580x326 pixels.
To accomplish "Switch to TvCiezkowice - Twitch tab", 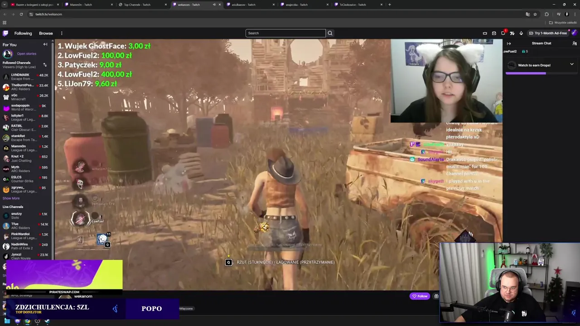I will click(359, 5).
